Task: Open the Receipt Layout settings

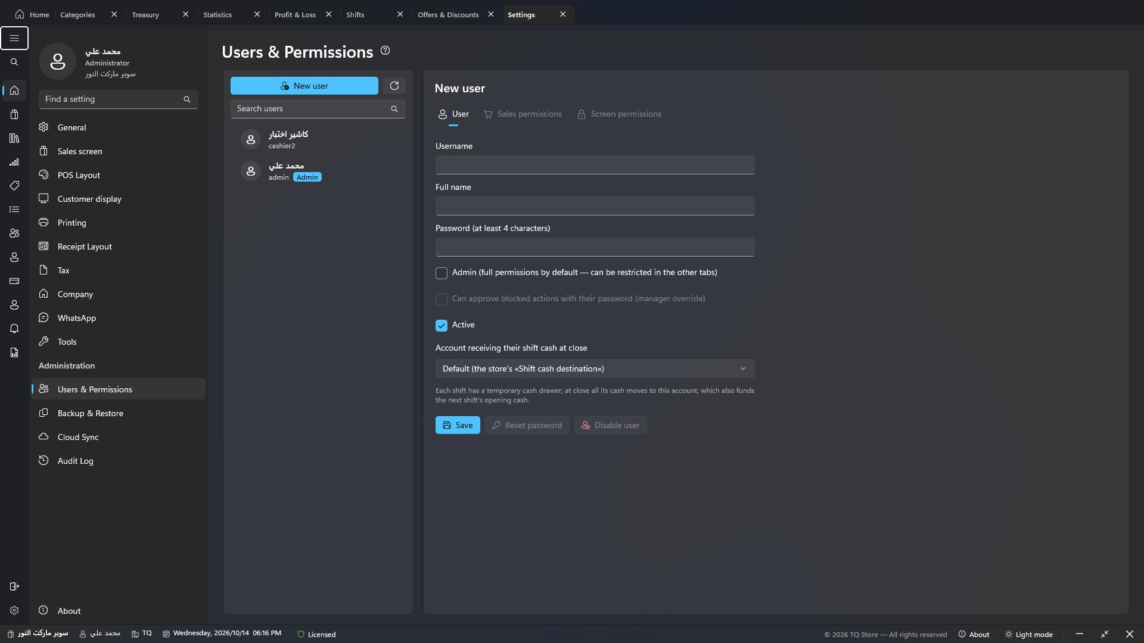Action: pos(119,246)
